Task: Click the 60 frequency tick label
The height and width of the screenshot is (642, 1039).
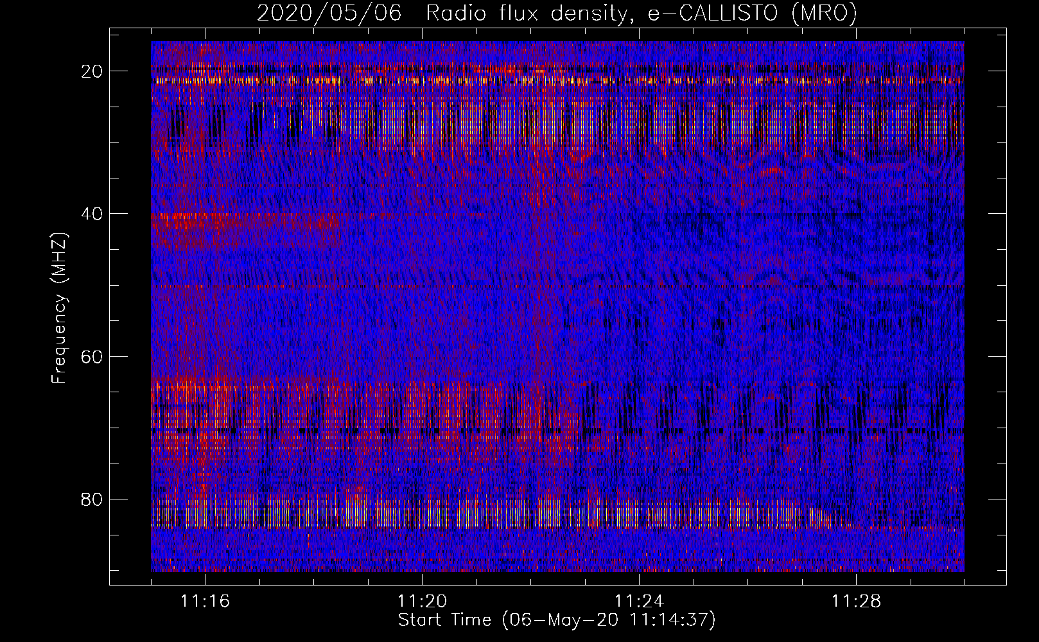Action: [92, 356]
